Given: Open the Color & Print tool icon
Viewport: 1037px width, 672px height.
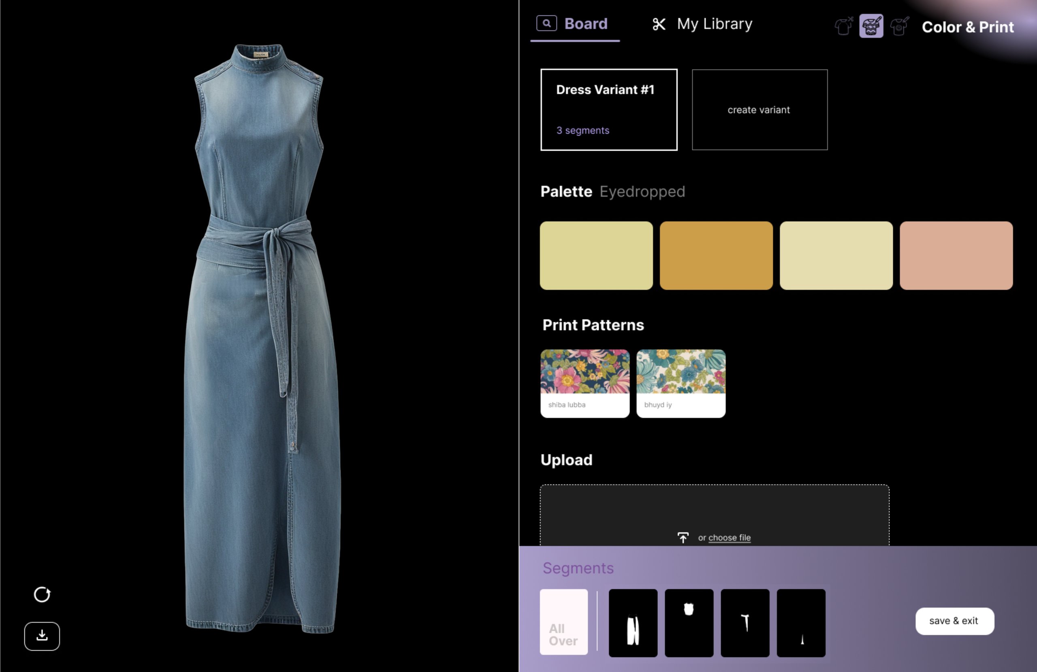Looking at the screenshot, I should [x=871, y=27].
